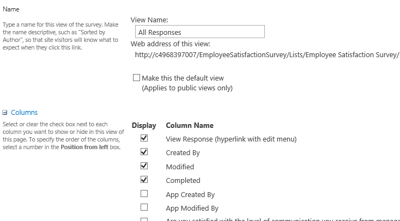Click the Name section heading
Image resolution: width=400 pixels, height=221 pixels.
click(11, 10)
